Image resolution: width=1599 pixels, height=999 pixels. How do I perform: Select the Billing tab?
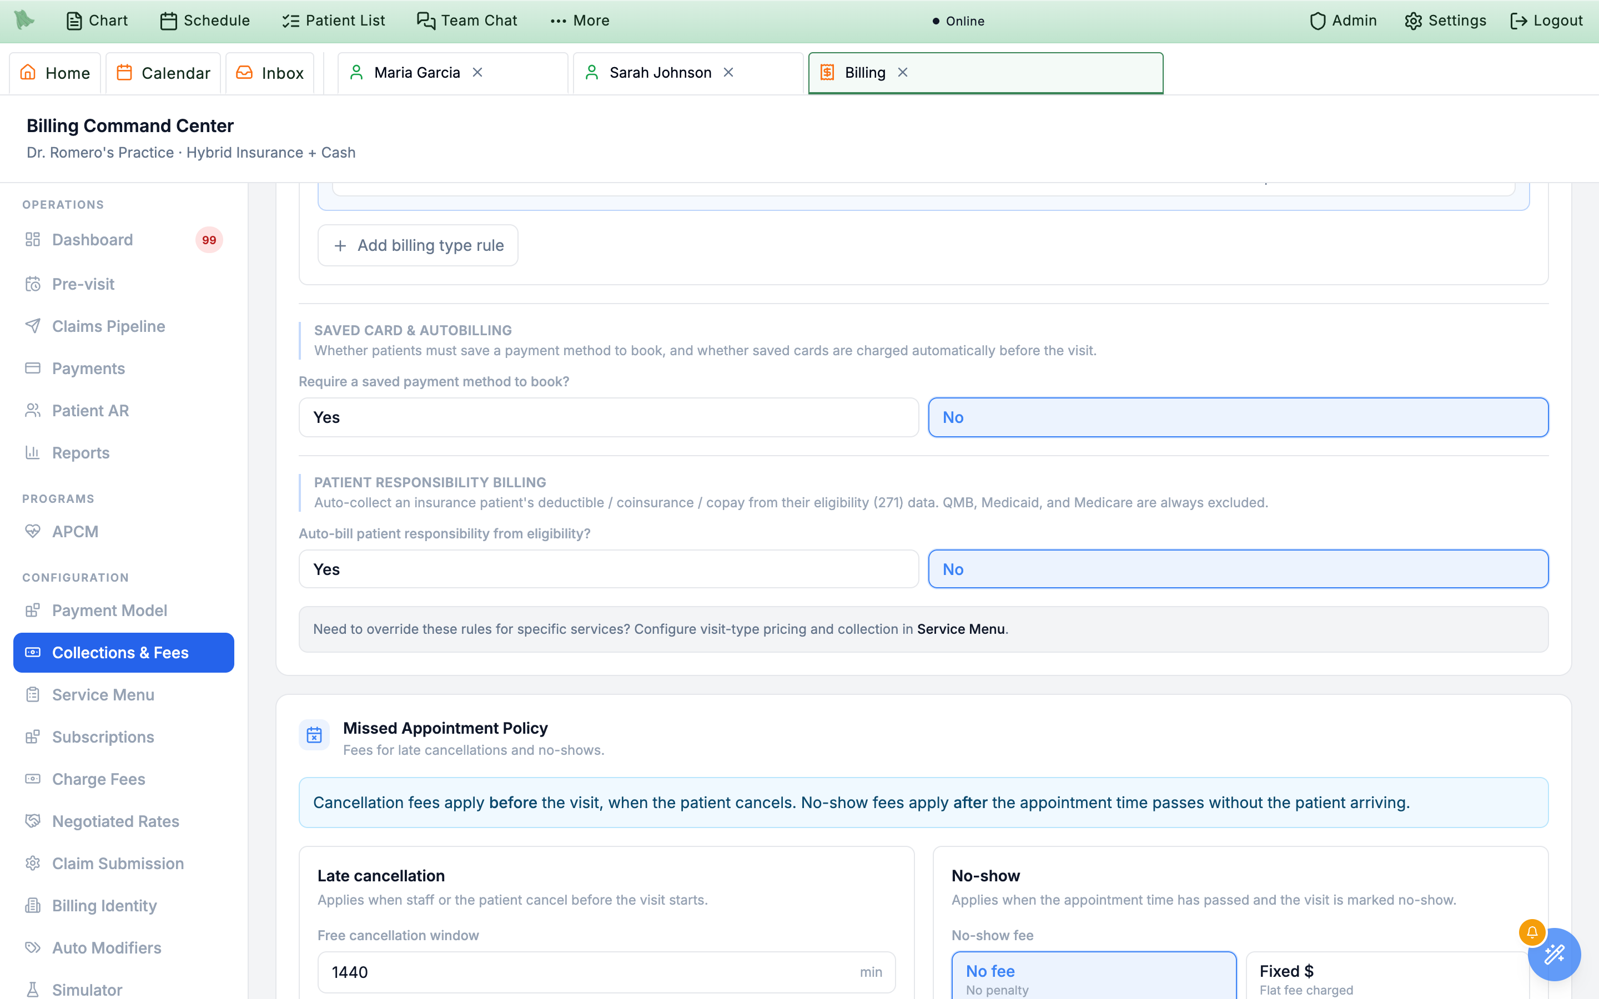(985, 73)
